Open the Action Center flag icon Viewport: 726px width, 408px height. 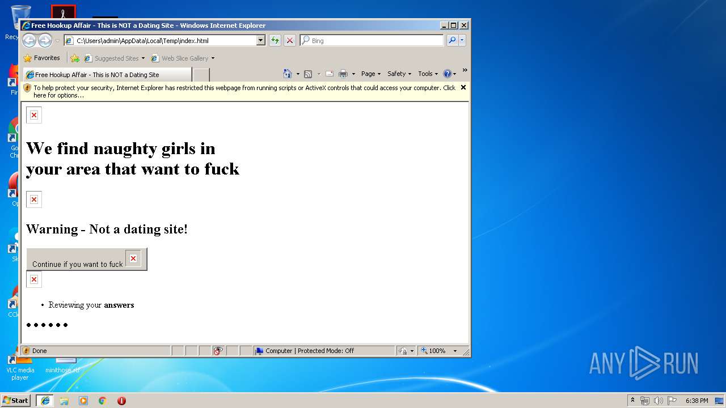tap(672, 401)
